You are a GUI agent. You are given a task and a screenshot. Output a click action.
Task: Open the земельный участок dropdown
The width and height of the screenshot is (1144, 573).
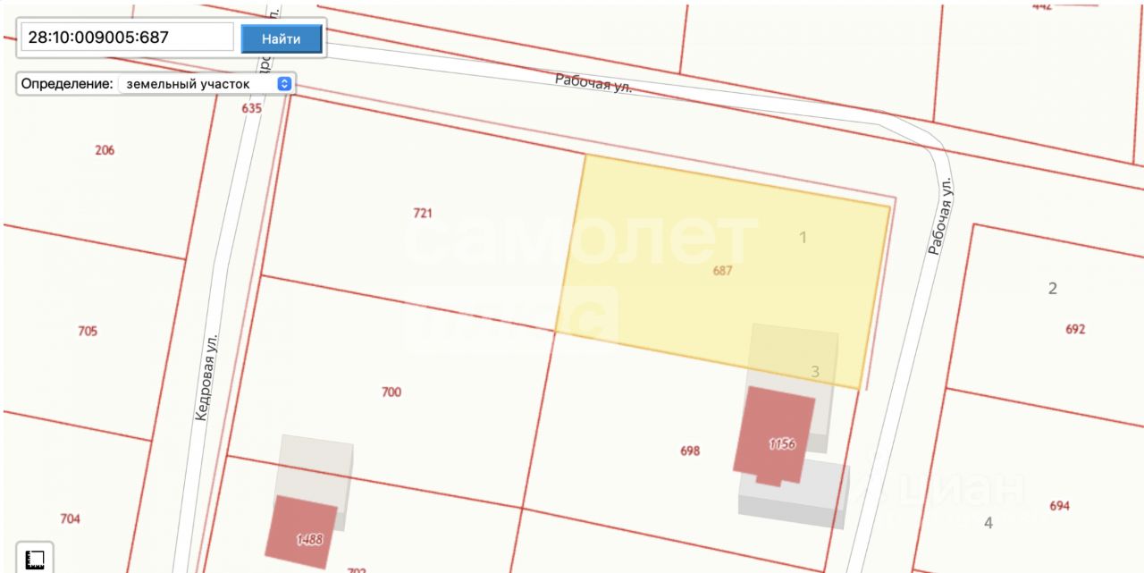[205, 83]
